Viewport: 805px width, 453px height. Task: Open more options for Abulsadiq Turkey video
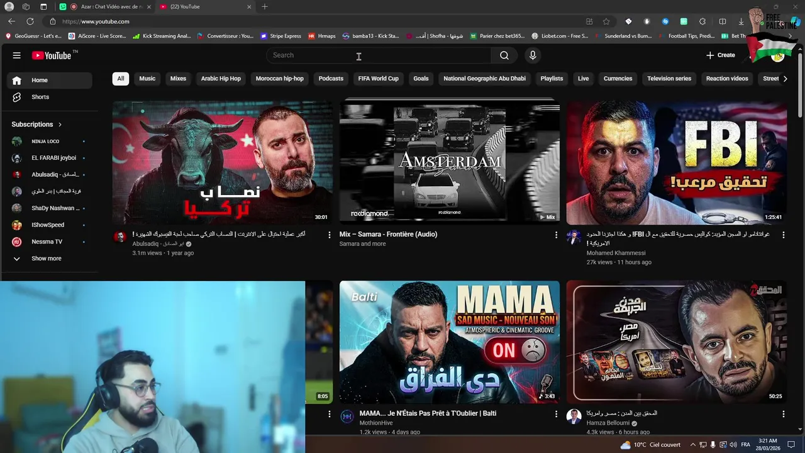pos(329,235)
